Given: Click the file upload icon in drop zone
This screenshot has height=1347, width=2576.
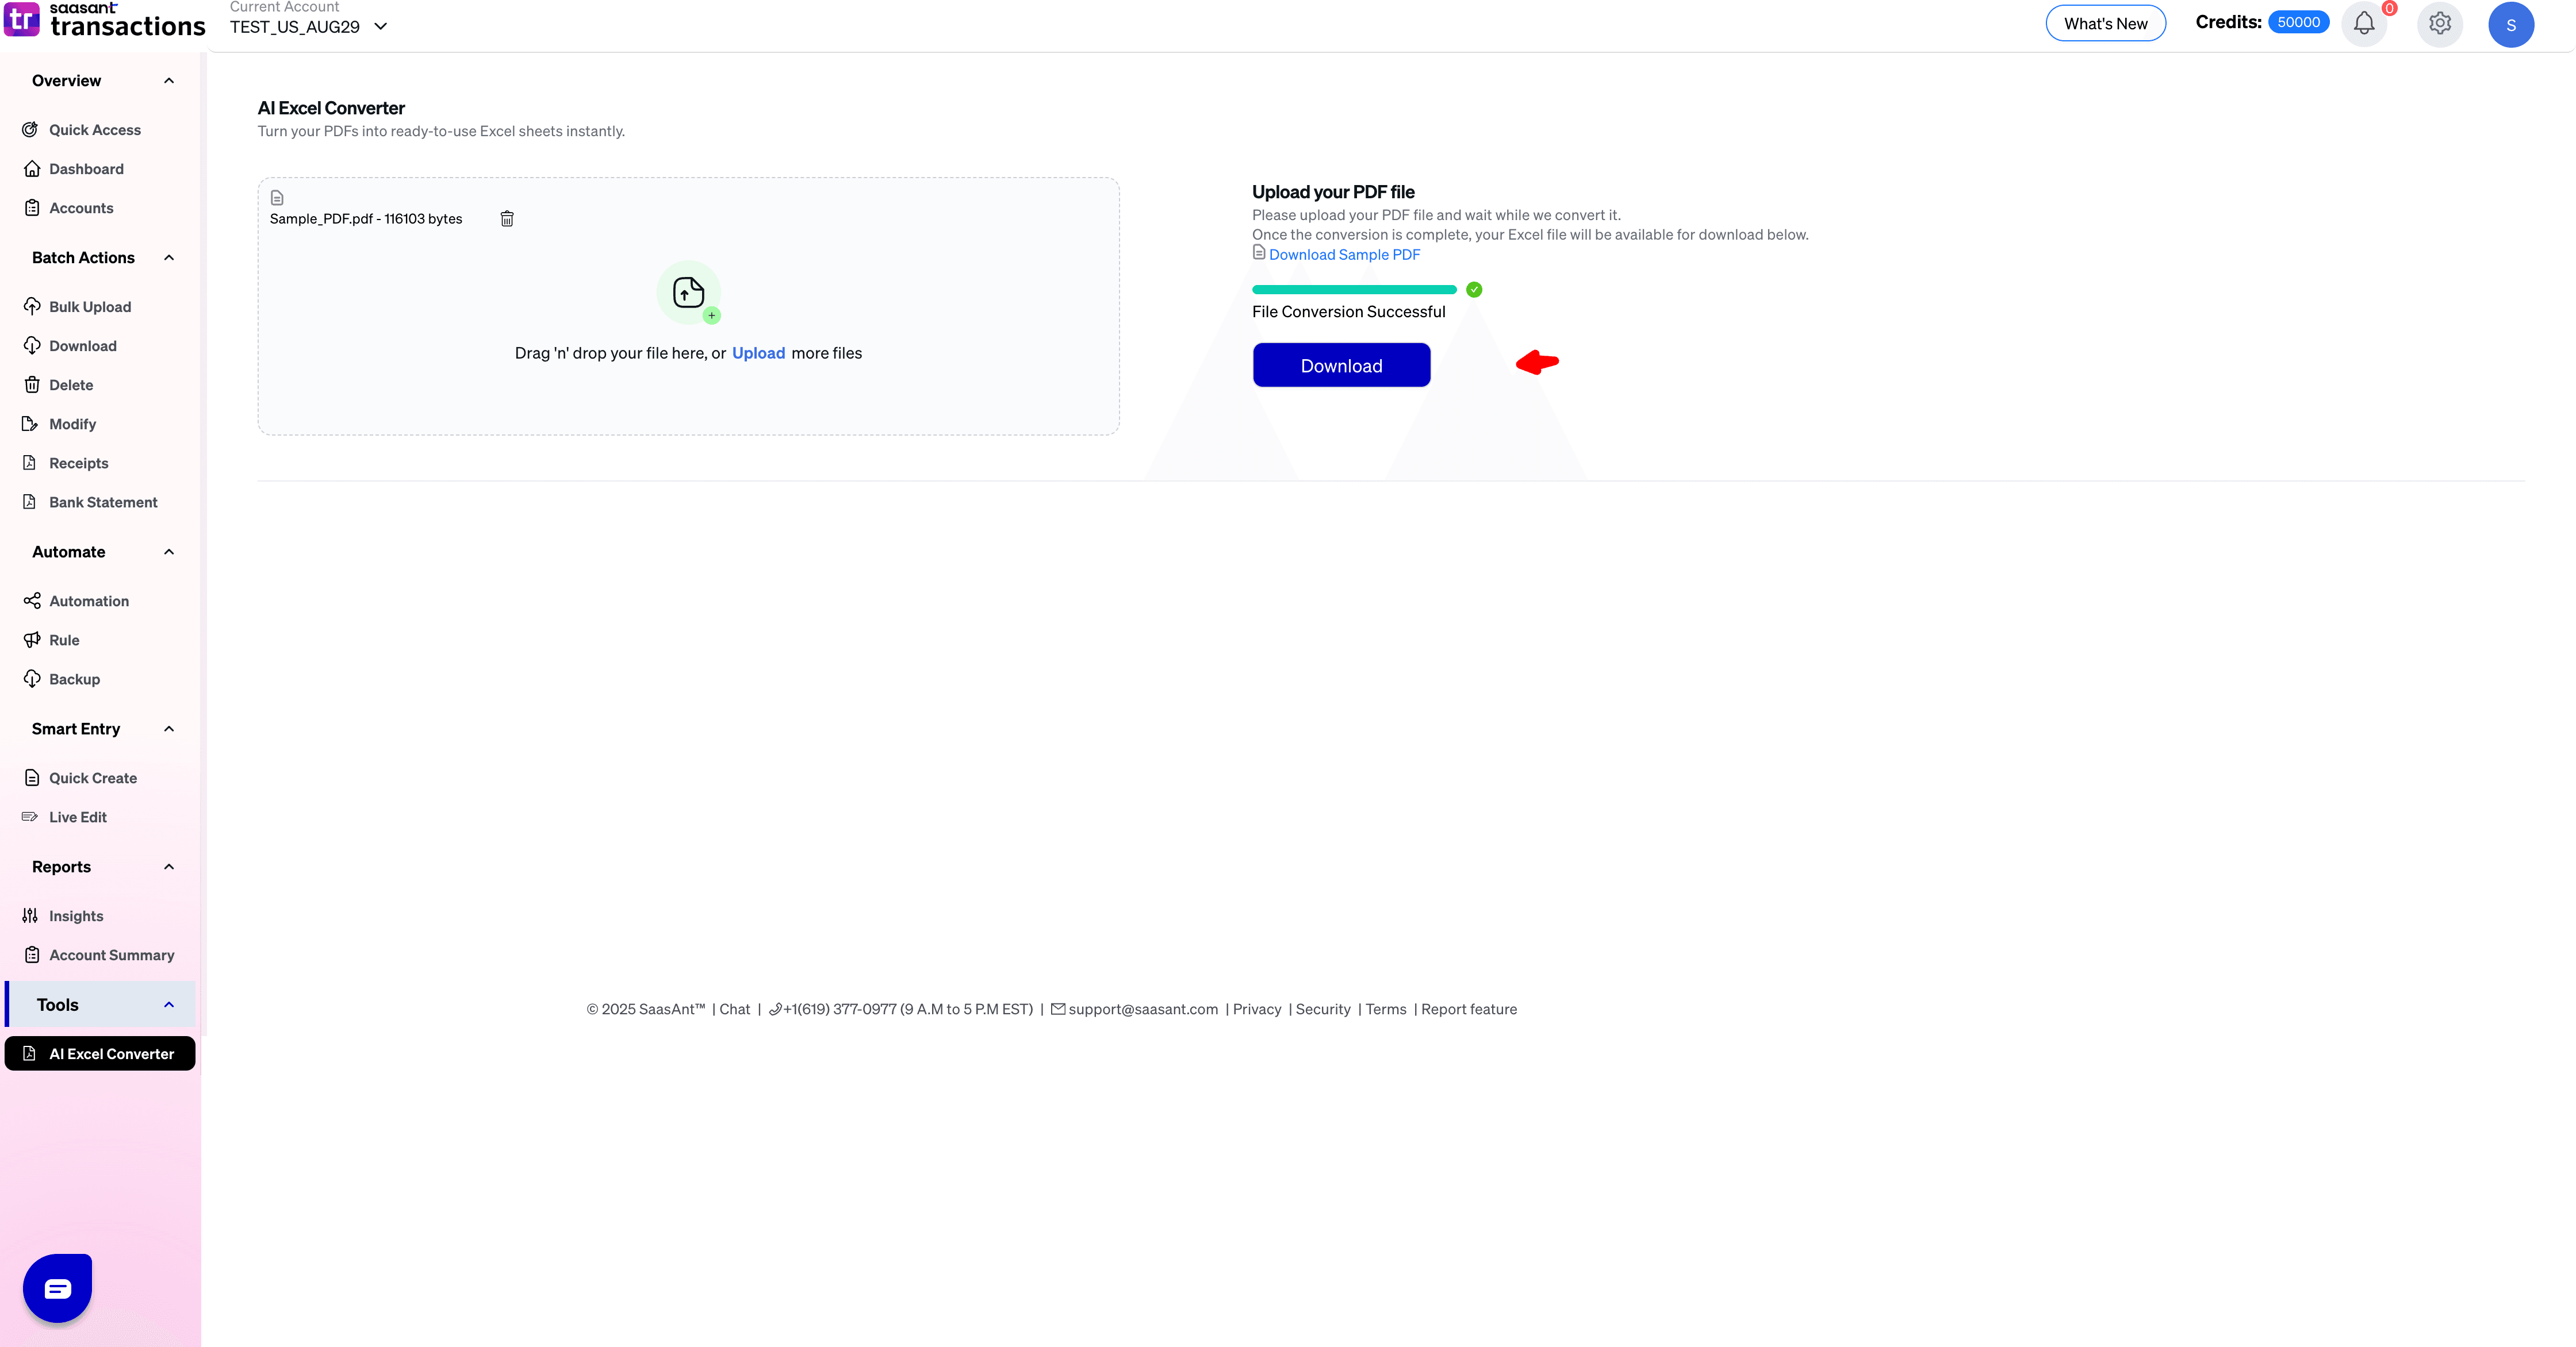Looking at the screenshot, I should [x=689, y=293].
